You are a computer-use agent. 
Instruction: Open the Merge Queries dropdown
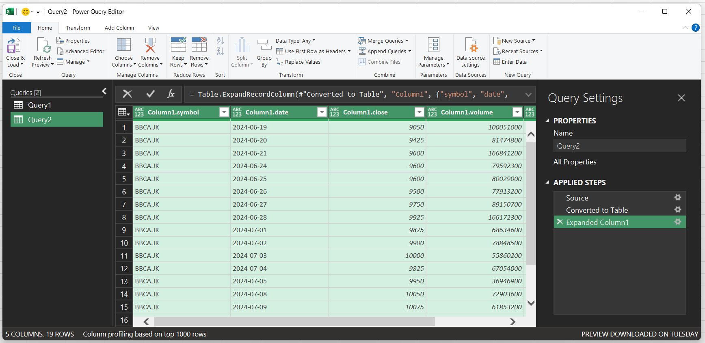coord(407,41)
